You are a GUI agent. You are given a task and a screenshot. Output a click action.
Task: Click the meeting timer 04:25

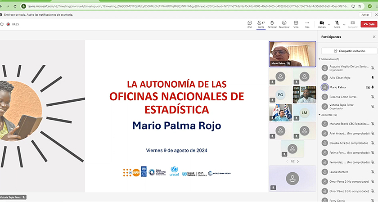tap(15, 24)
